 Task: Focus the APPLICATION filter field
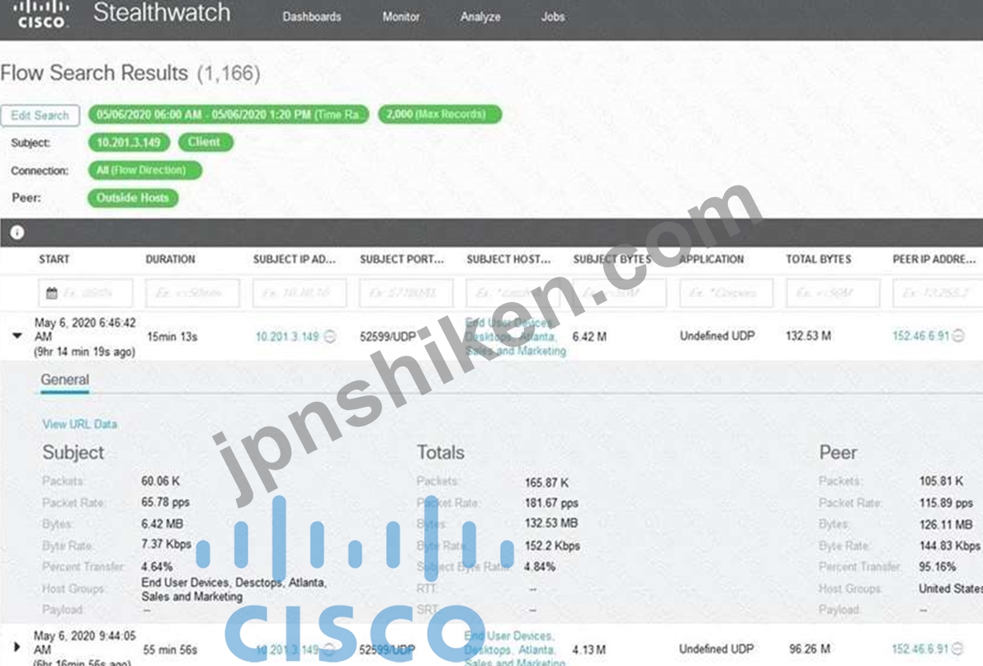tap(726, 293)
